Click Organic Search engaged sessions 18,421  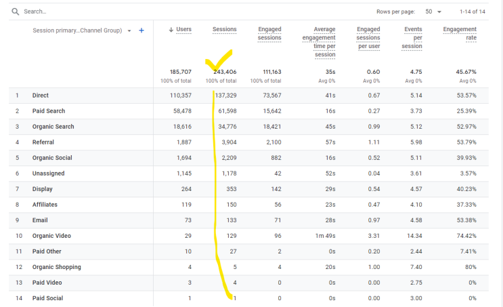tap(272, 127)
